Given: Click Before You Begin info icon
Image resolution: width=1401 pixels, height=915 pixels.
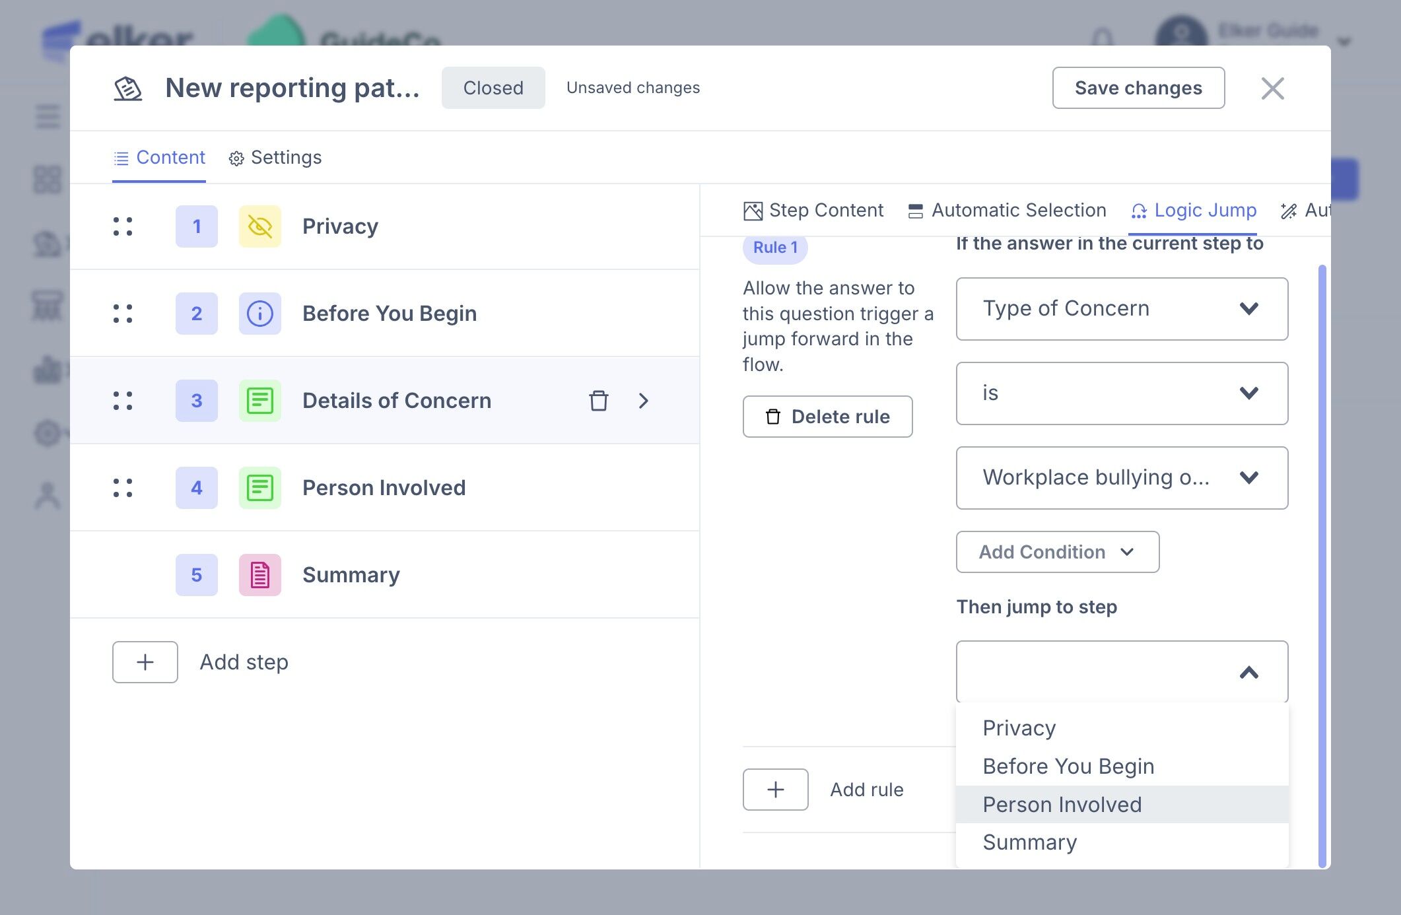Looking at the screenshot, I should pyautogui.click(x=259, y=314).
